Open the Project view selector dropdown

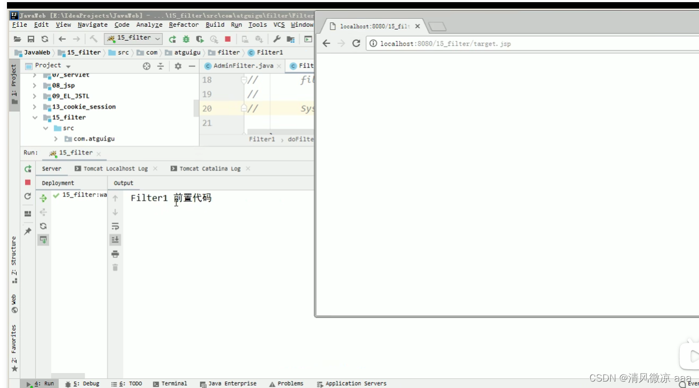49,66
